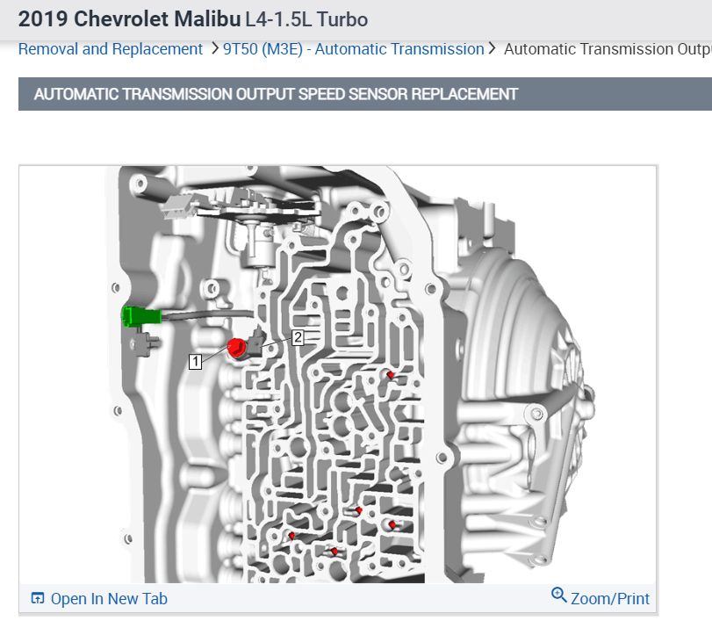712x628 pixels.
Task: Click the Zoom/Print link
Action: [610, 598]
